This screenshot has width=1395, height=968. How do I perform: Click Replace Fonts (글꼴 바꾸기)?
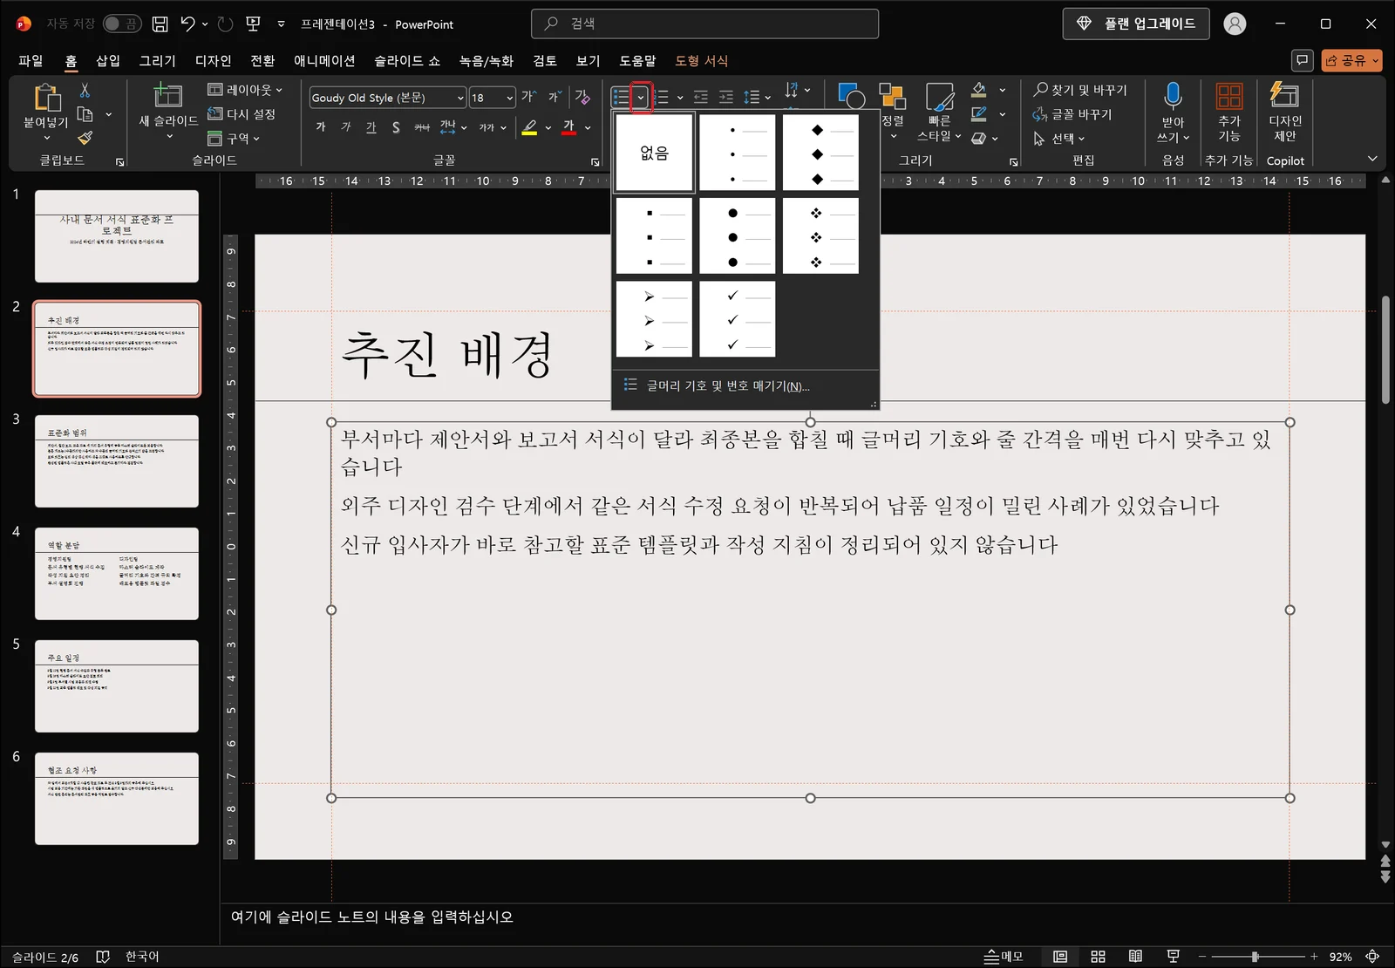pyautogui.click(x=1072, y=113)
